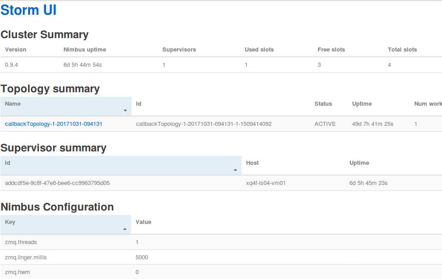
Task: Sort supervisor table by Id arrow
Action: [235, 170]
